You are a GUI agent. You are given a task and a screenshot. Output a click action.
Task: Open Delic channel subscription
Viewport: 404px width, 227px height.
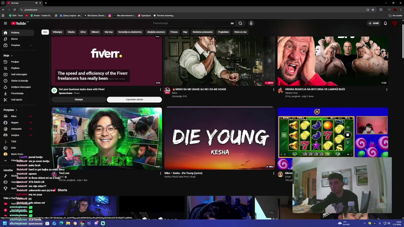pos(18,148)
